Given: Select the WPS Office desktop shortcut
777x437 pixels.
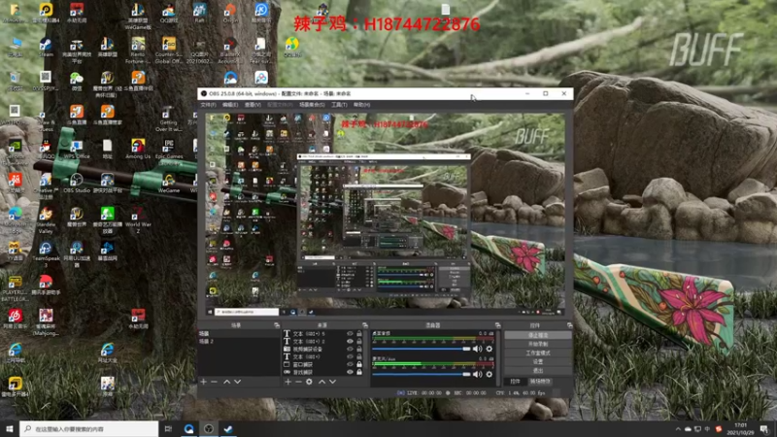Looking at the screenshot, I should tap(77, 149).
